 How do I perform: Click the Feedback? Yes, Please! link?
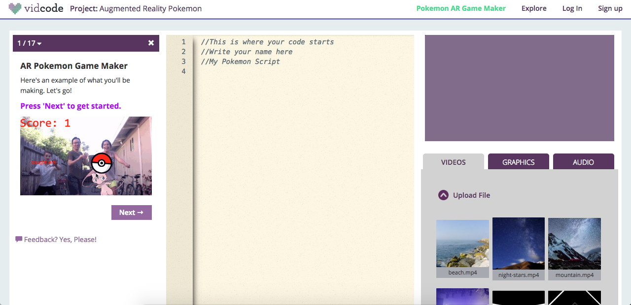point(61,239)
